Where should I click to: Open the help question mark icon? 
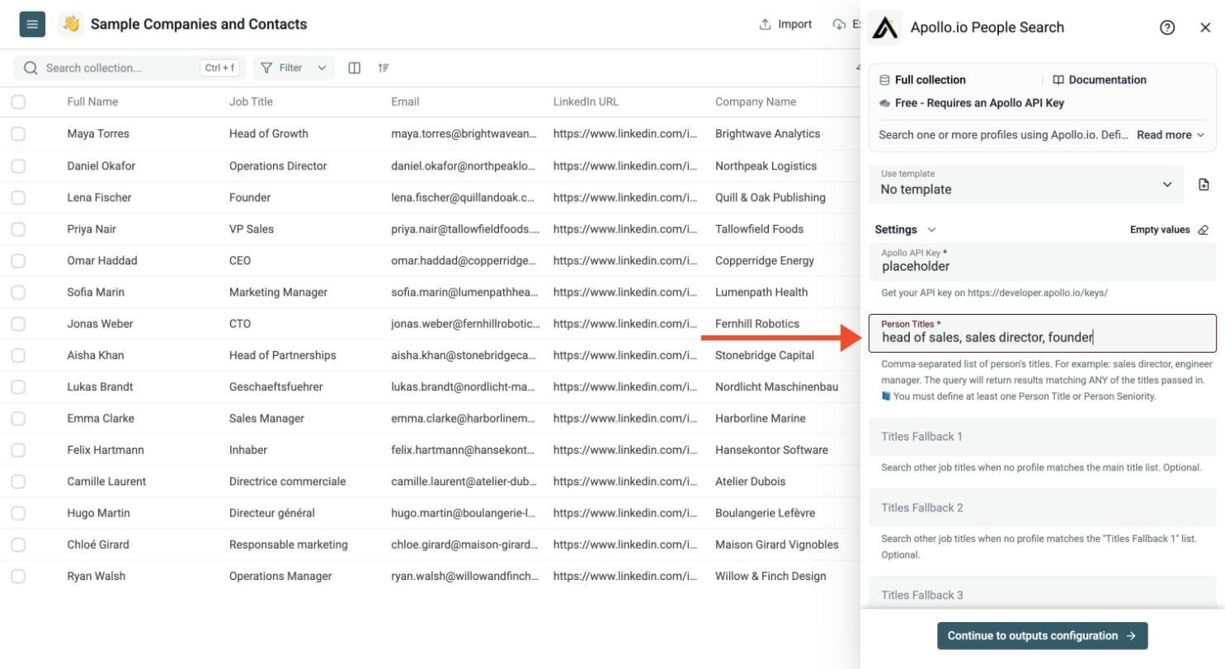point(1167,27)
